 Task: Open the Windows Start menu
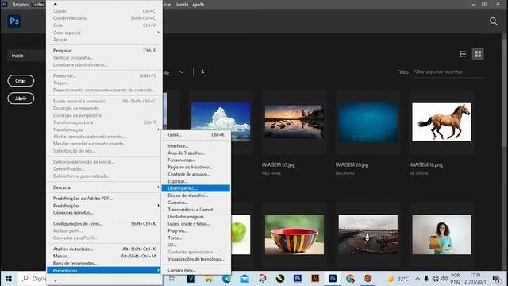[x=9, y=279]
